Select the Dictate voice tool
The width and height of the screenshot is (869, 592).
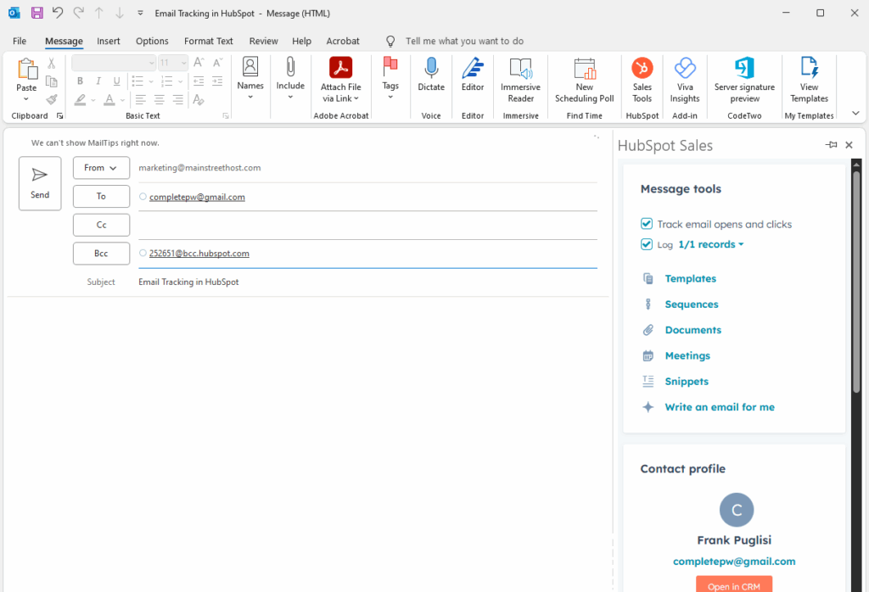click(431, 81)
